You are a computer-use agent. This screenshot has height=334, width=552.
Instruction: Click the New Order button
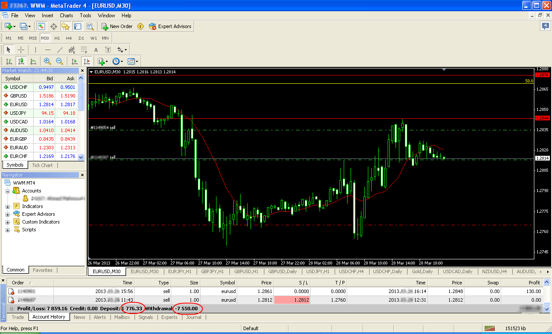tap(117, 26)
